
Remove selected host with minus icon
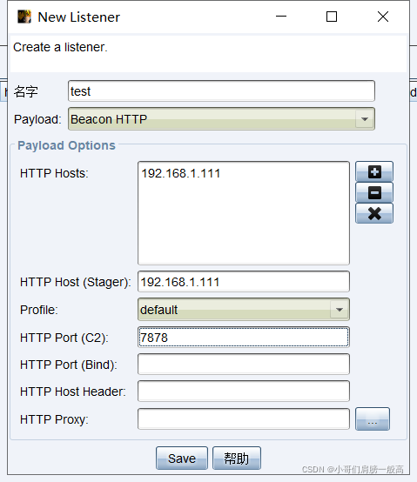374,192
